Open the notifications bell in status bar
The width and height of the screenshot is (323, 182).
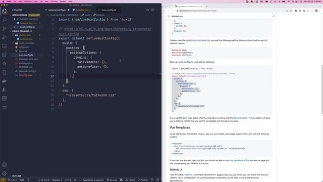point(157,180)
